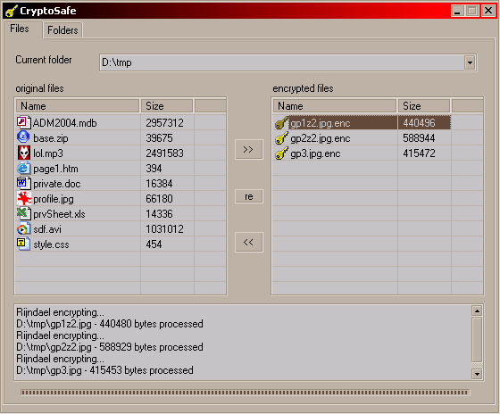Viewport: 500px width, 414px height.
Task: Select the profile.jpg file name
Action: (x=54, y=199)
